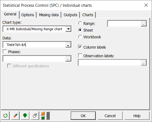Click the Observation labels range selector icon

(x=144, y=63)
